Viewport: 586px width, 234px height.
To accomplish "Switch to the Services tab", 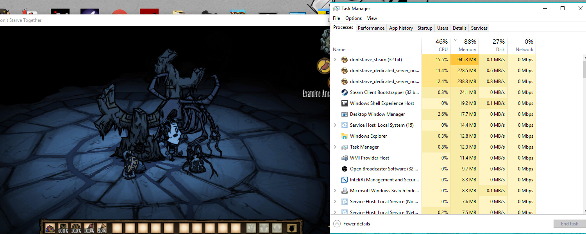I will (479, 28).
